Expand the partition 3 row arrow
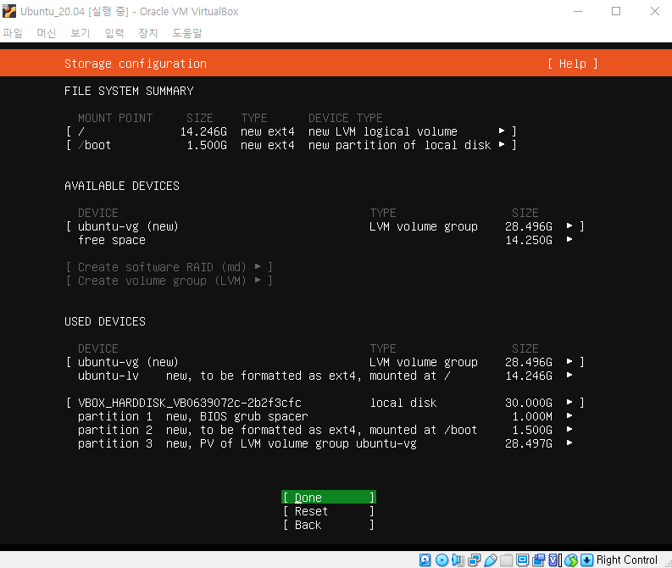The image size is (672, 568). (x=569, y=443)
